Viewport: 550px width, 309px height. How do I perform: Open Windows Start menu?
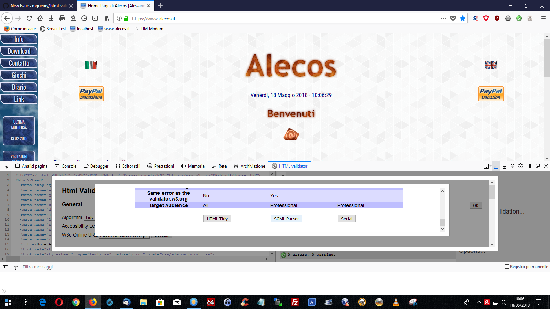click(x=8, y=302)
